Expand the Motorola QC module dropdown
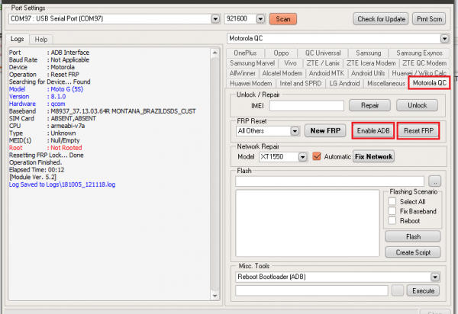This screenshot has height=314, width=458. click(444, 38)
